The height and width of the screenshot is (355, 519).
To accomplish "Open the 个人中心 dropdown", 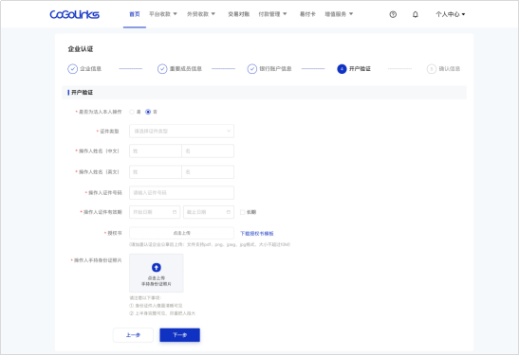I will pyautogui.click(x=450, y=14).
